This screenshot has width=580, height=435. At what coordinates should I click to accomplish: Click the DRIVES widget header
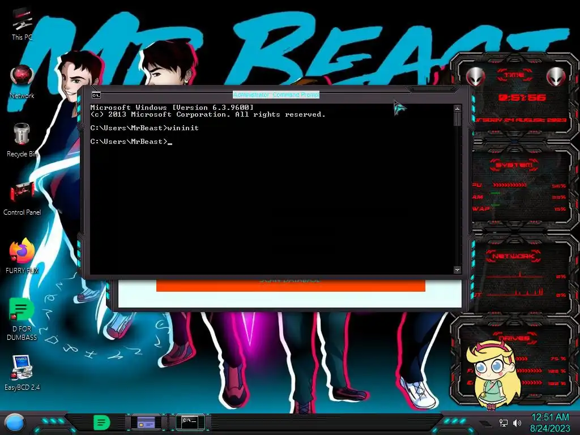tap(514, 338)
